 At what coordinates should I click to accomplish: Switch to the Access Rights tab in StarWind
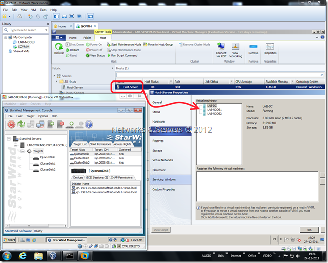tap(122, 144)
